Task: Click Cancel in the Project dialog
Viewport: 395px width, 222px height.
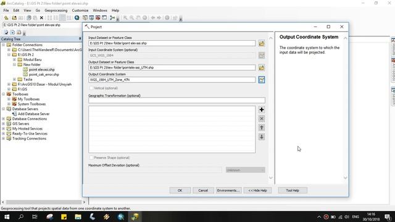Action: pyautogui.click(x=203, y=191)
